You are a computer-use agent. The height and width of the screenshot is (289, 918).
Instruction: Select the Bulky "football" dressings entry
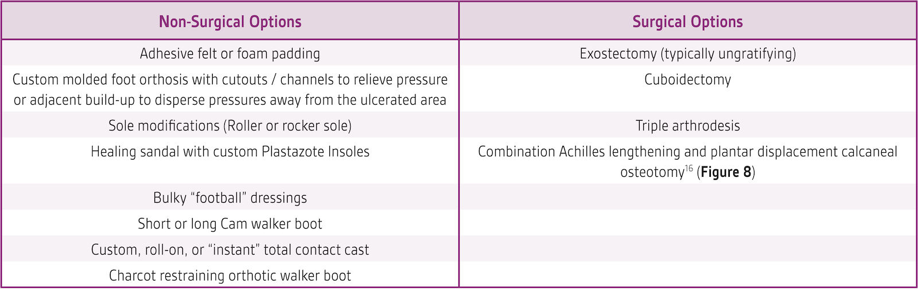pyautogui.click(x=230, y=198)
